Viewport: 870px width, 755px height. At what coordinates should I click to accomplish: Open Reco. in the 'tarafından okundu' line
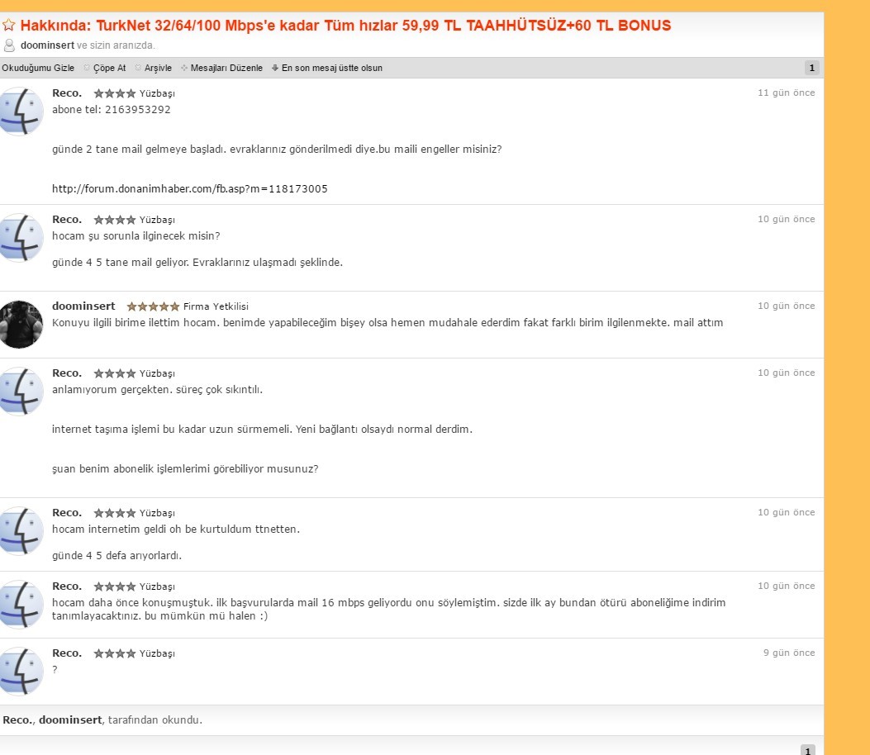pos(17,720)
